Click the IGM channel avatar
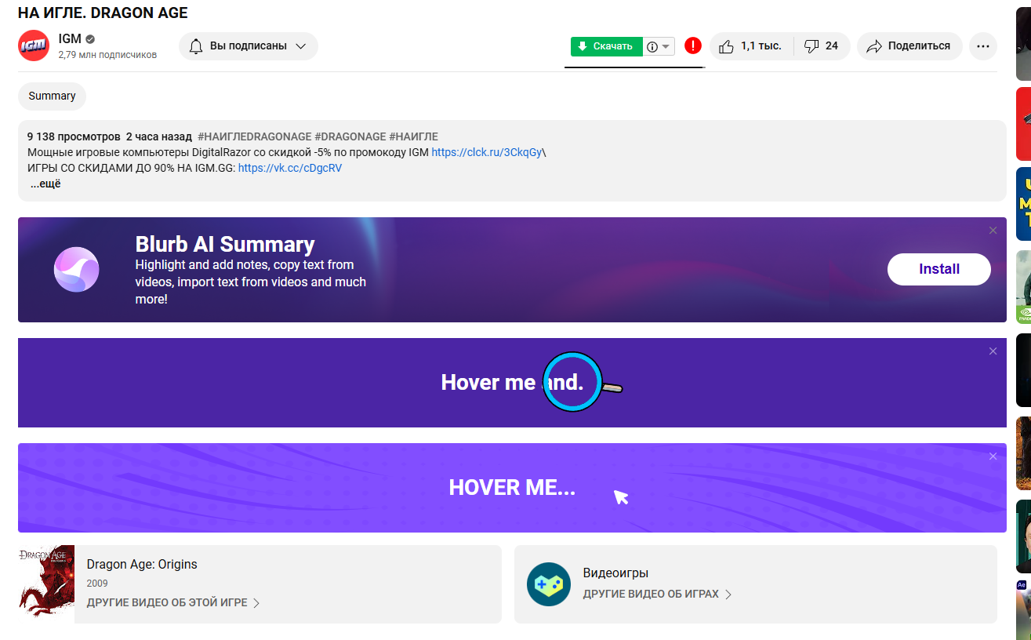The height and width of the screenshot is (640, 1031). tap(34, 45)
